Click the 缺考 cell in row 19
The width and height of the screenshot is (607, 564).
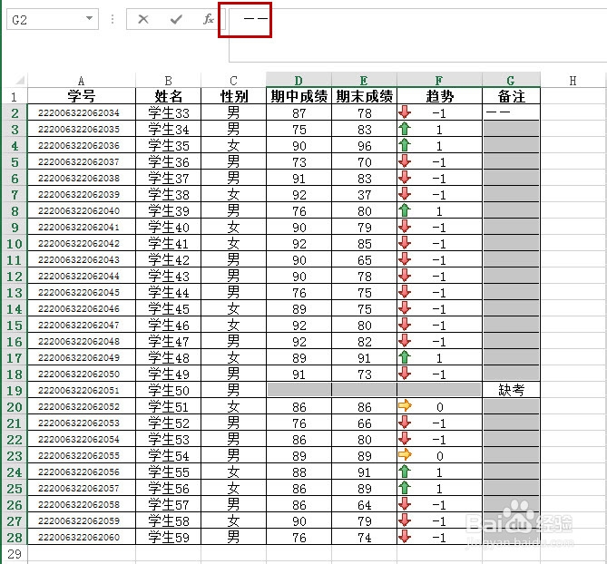[511, 390]
